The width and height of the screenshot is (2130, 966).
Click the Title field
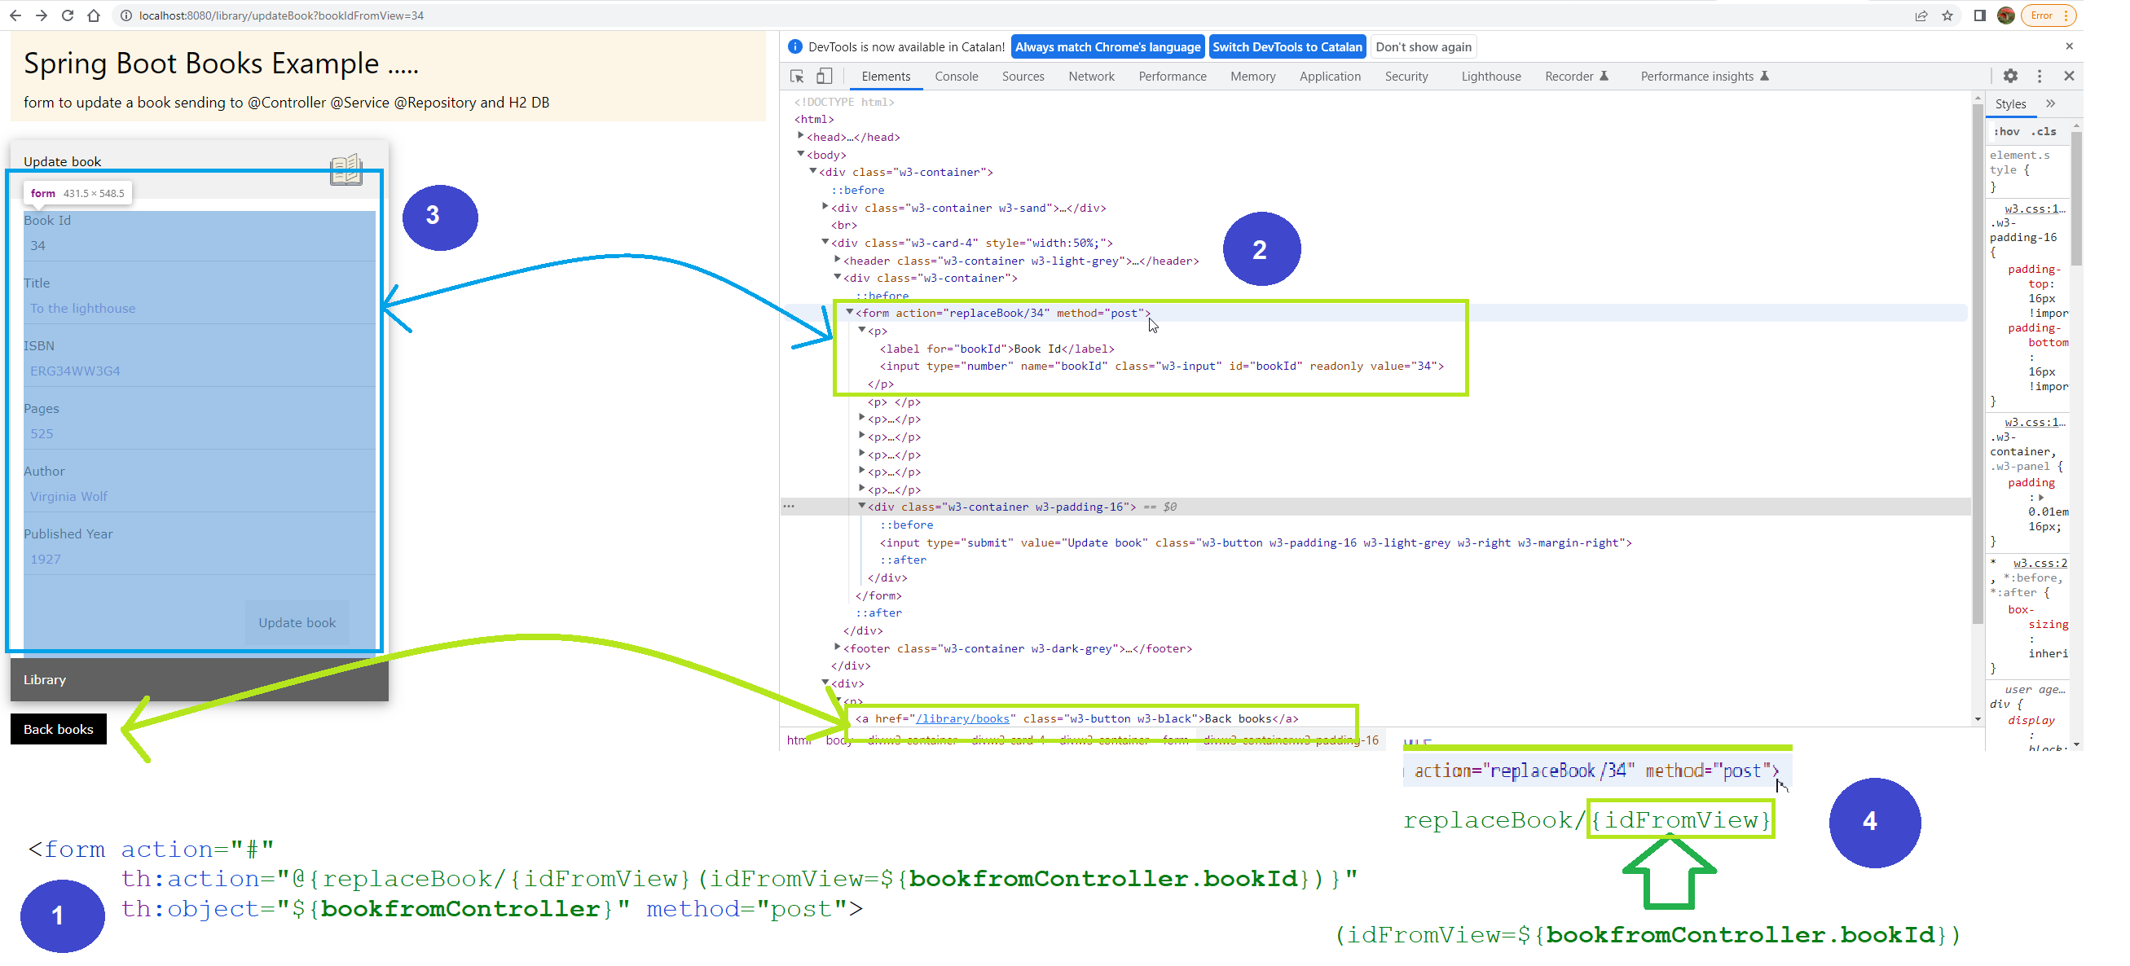pos(200,308)
